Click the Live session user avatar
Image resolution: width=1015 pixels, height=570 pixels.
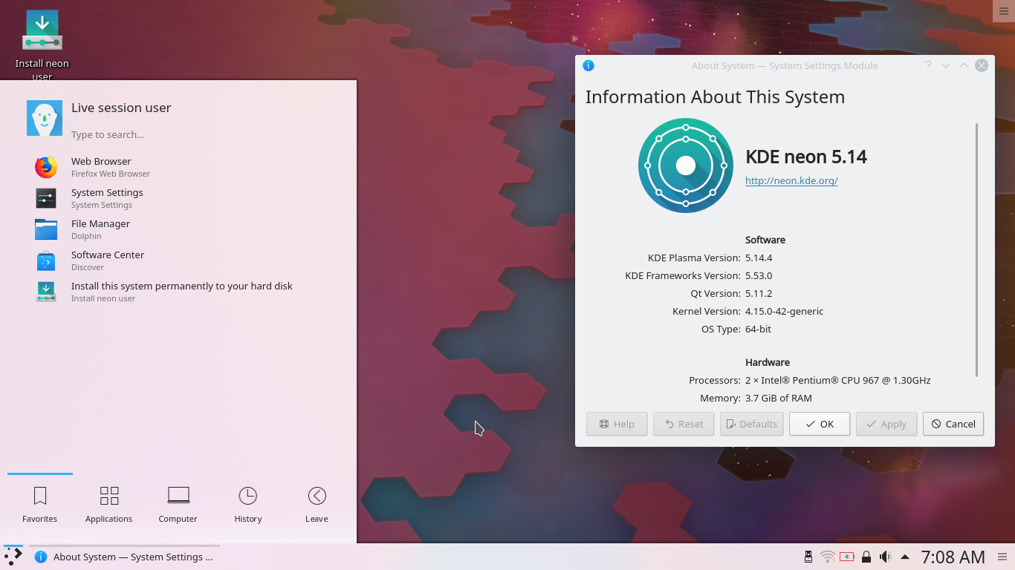45,117
